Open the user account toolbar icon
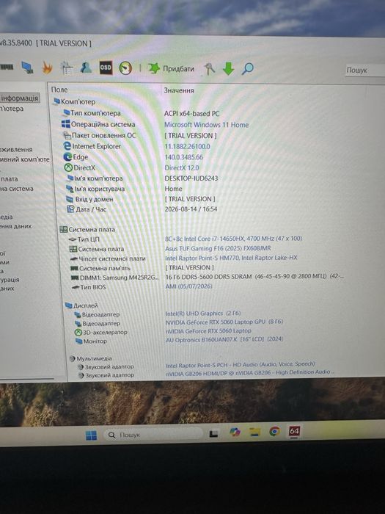The height and width of the screenshot is (514, 385). point(86,68)
